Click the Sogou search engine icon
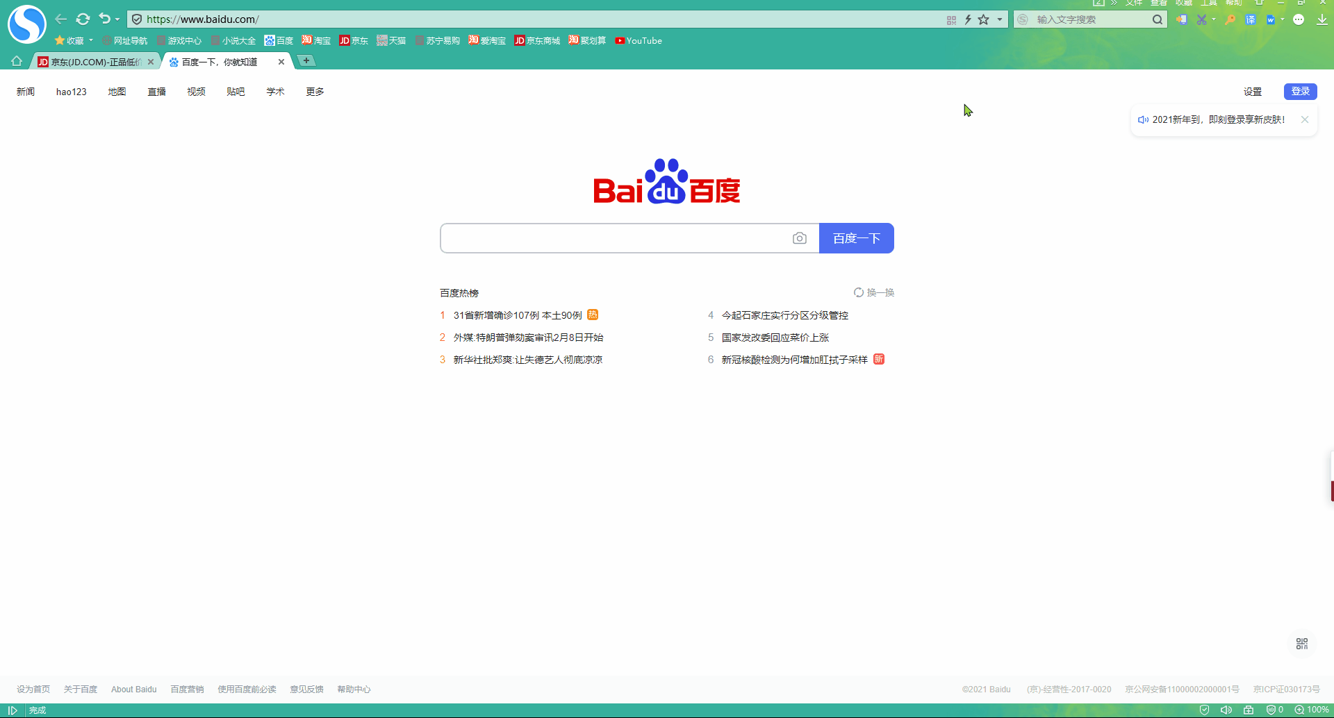 click(1023, 19)
